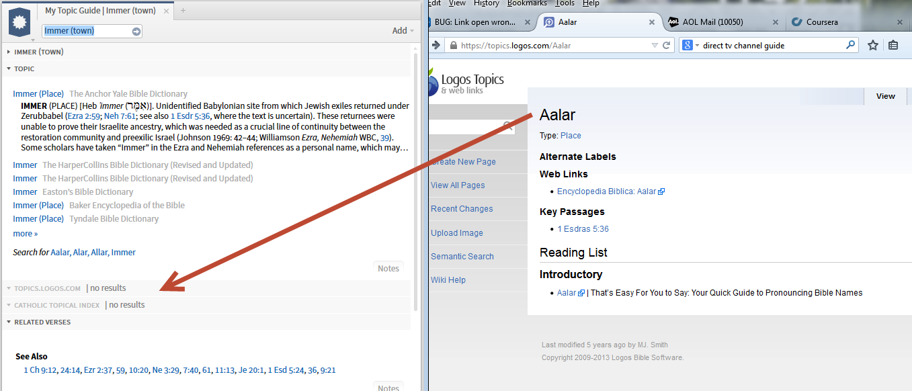Open the bookmarks sidebar list icon
The image size is (912, 391).
[x=893, y=45]
